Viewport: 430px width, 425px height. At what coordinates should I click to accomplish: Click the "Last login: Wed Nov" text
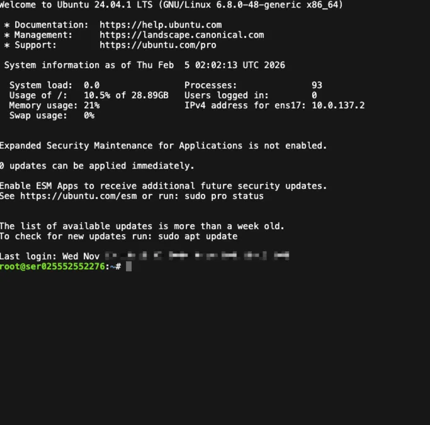pyautogui.click(x=49, y=256)
